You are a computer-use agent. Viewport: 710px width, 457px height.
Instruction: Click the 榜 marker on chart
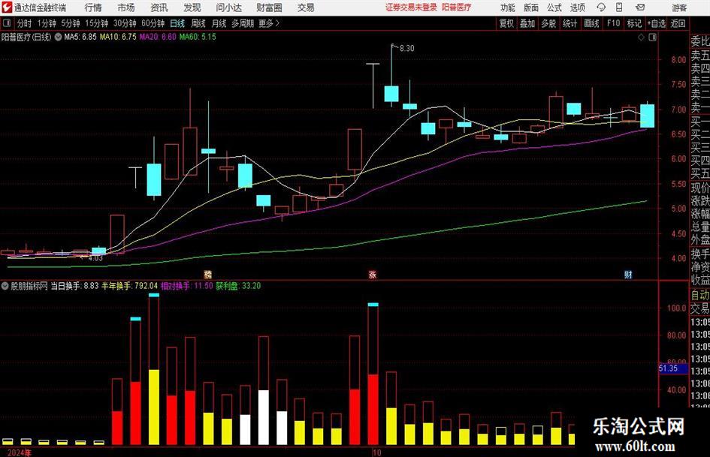[x=208, y=274]
